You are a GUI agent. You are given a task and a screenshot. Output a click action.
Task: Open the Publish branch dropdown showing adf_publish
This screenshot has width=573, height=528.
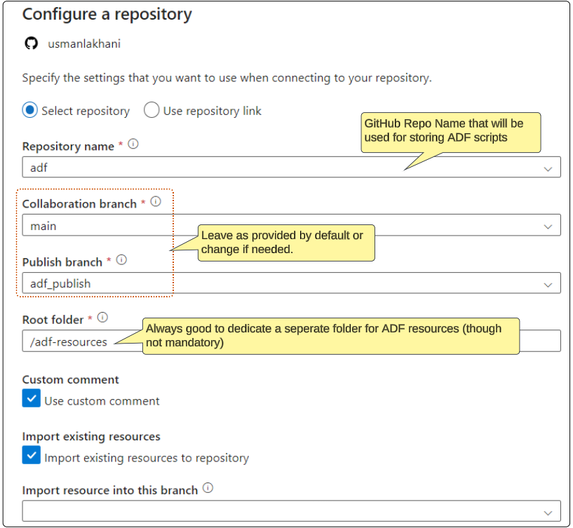(x=291, y=283)
